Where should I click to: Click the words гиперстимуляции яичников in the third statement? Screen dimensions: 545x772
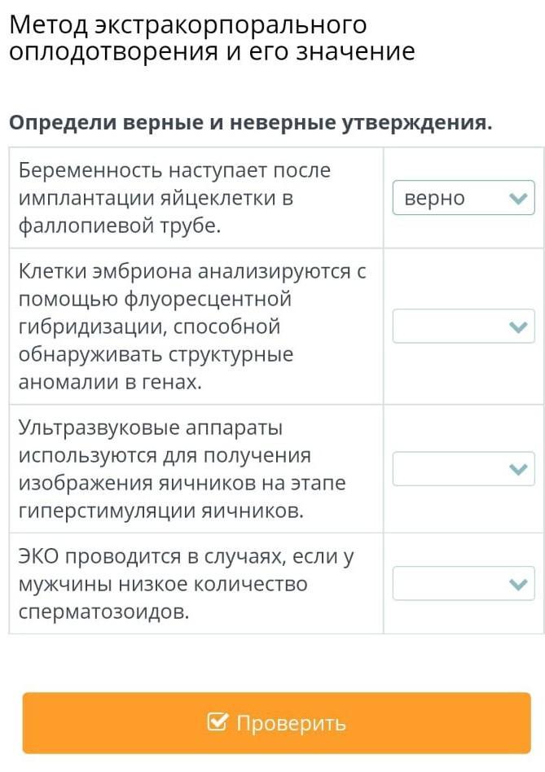(160, 511)
